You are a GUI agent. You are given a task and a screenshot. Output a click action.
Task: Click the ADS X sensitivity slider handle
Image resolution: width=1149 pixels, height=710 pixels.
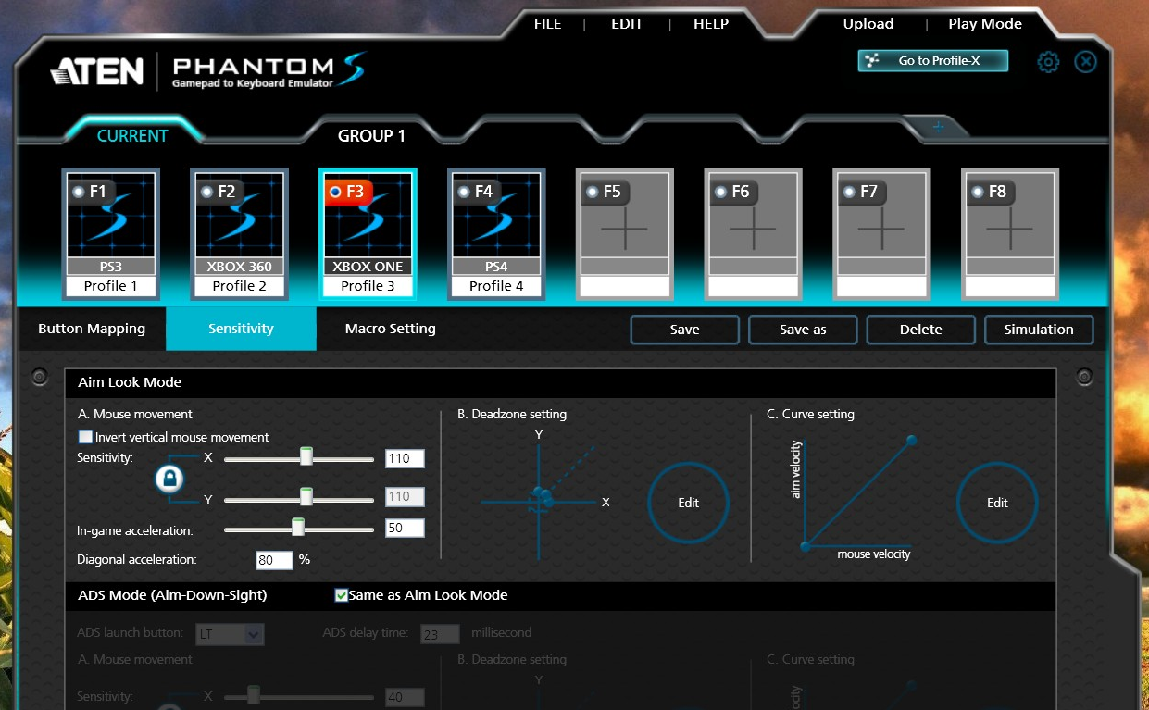[253, 694]
